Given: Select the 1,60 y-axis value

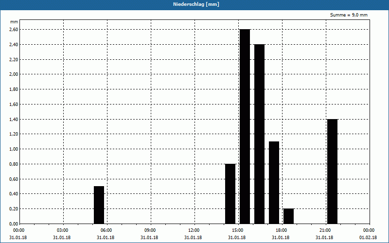Looking at the screenshot, I should [x=14, y=104].
